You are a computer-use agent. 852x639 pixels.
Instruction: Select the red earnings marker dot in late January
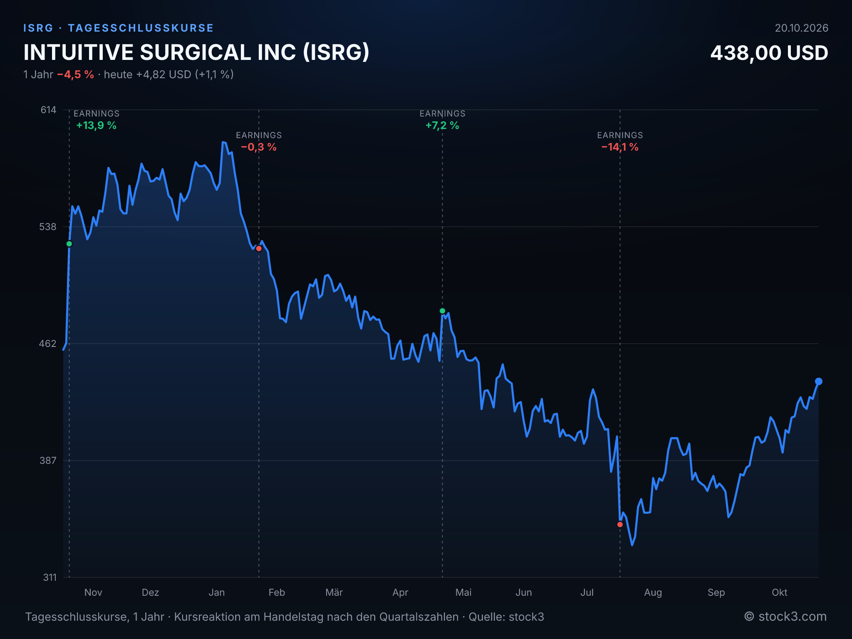pyautogui.click(x=259, y=248)
